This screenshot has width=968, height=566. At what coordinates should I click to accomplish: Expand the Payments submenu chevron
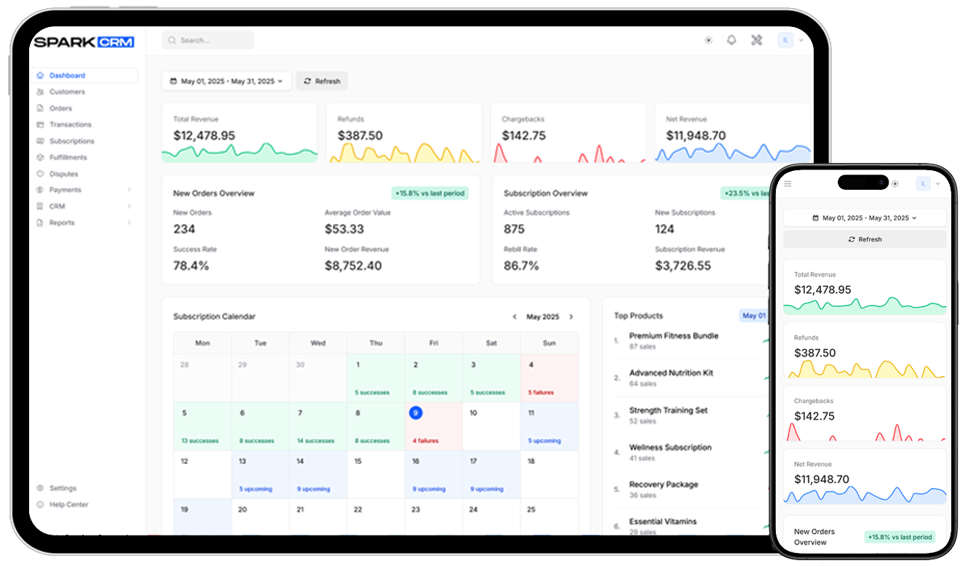point(129,190)
